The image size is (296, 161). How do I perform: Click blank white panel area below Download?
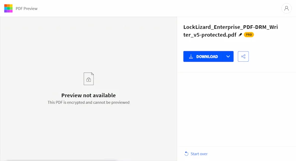[236, 109]
